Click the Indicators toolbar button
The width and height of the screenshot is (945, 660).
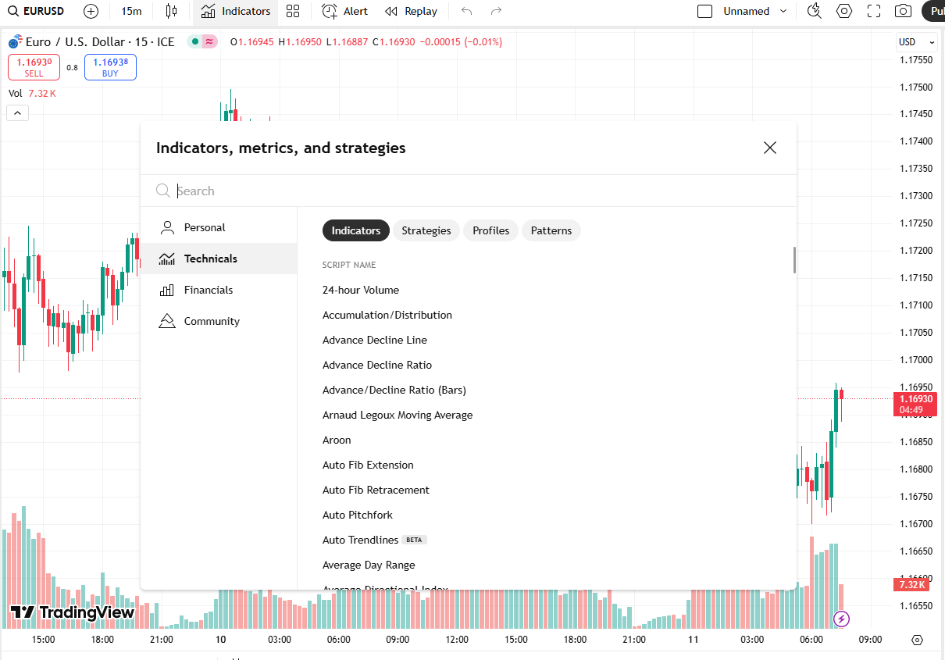(236, 12)
